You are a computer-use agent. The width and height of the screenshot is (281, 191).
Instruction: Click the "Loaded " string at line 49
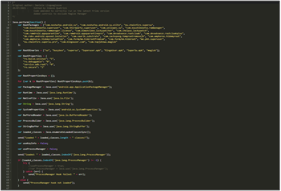pyautogui.click(x=30, y=137)
